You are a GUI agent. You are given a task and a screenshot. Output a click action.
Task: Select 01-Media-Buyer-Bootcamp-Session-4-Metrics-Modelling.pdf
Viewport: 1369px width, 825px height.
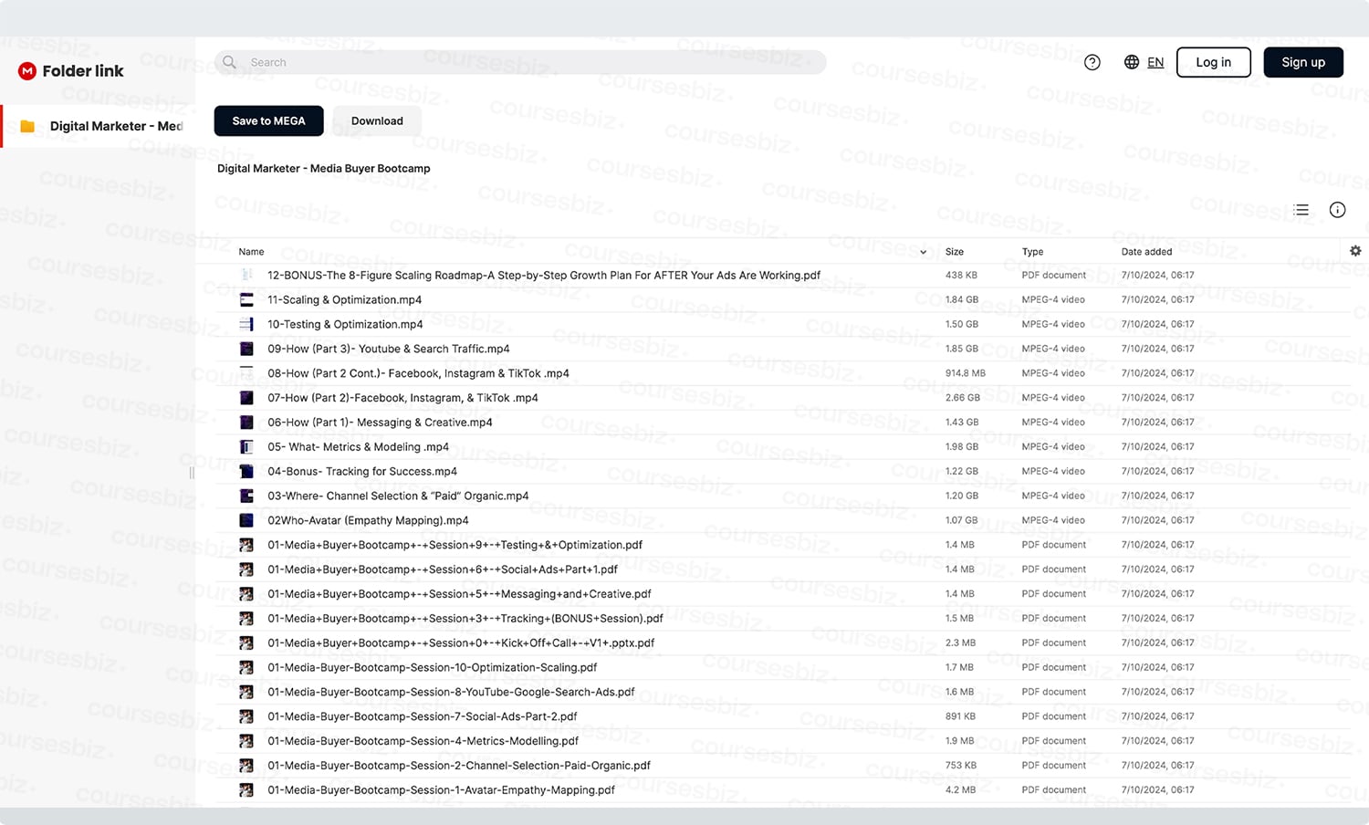(x=423, y=741)
